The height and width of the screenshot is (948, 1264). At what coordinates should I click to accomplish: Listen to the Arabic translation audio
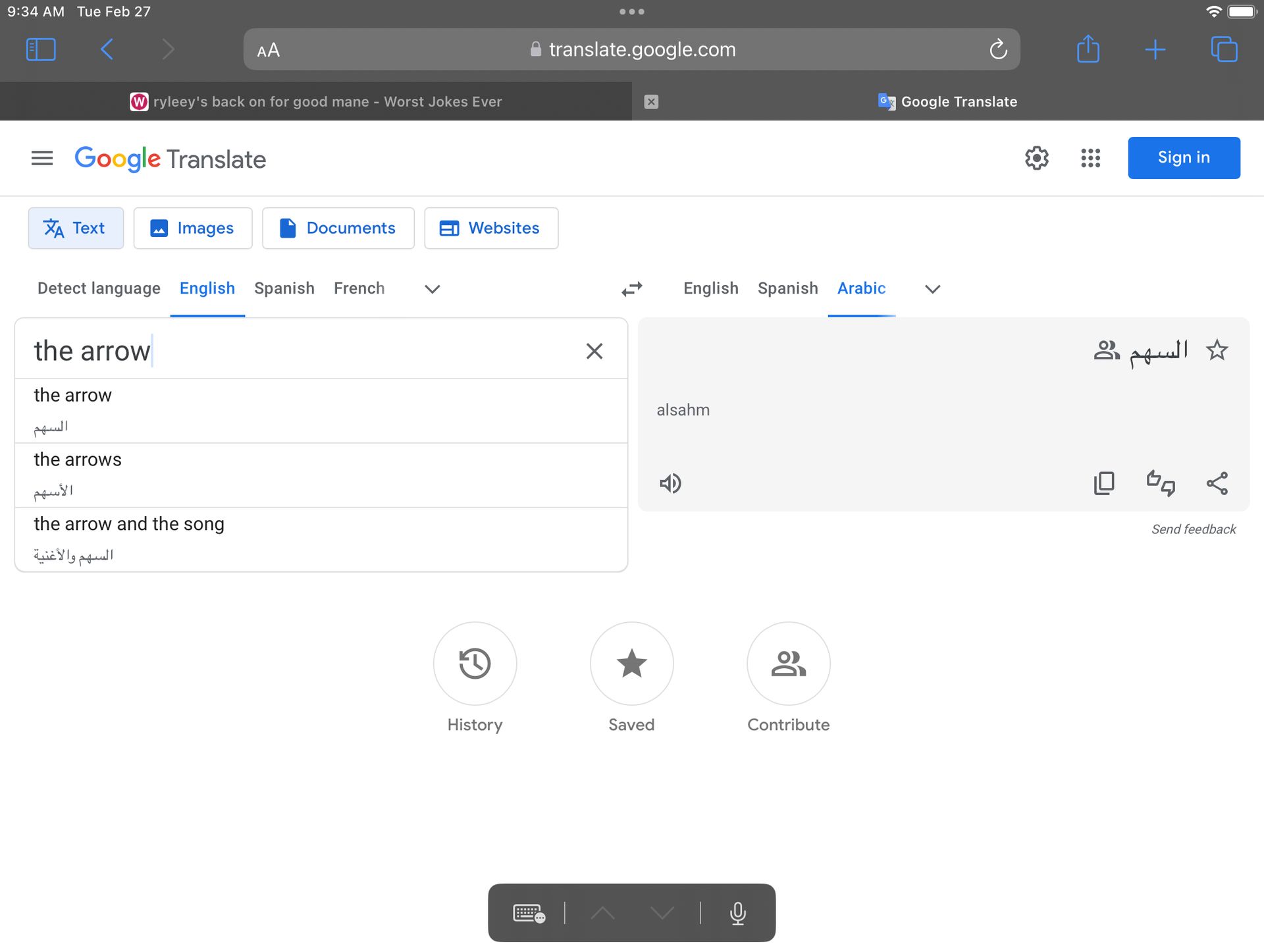(670, 483)
